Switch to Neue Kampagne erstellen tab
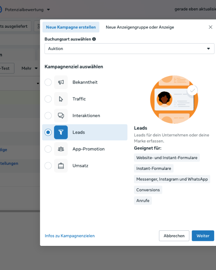The width and height of the screenshot is (216, 270). pyautogui.click(x=71, y=27)
